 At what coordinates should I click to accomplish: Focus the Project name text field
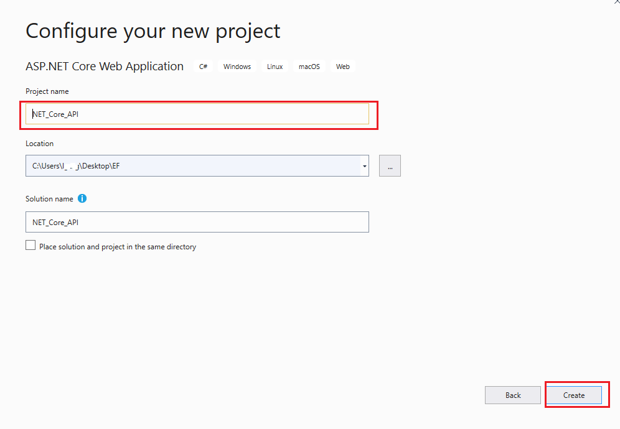coord(197,114)
